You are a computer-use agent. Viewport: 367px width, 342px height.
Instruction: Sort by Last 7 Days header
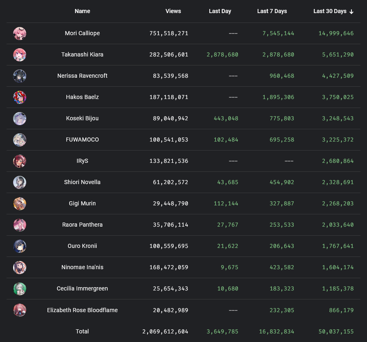(272, 11)
